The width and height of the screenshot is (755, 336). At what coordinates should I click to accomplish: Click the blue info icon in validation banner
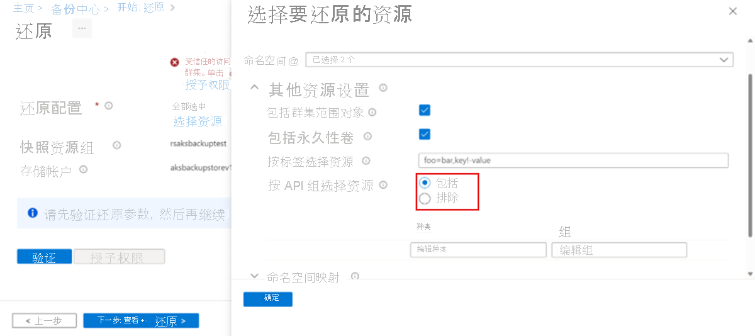[x=33, y=213]
